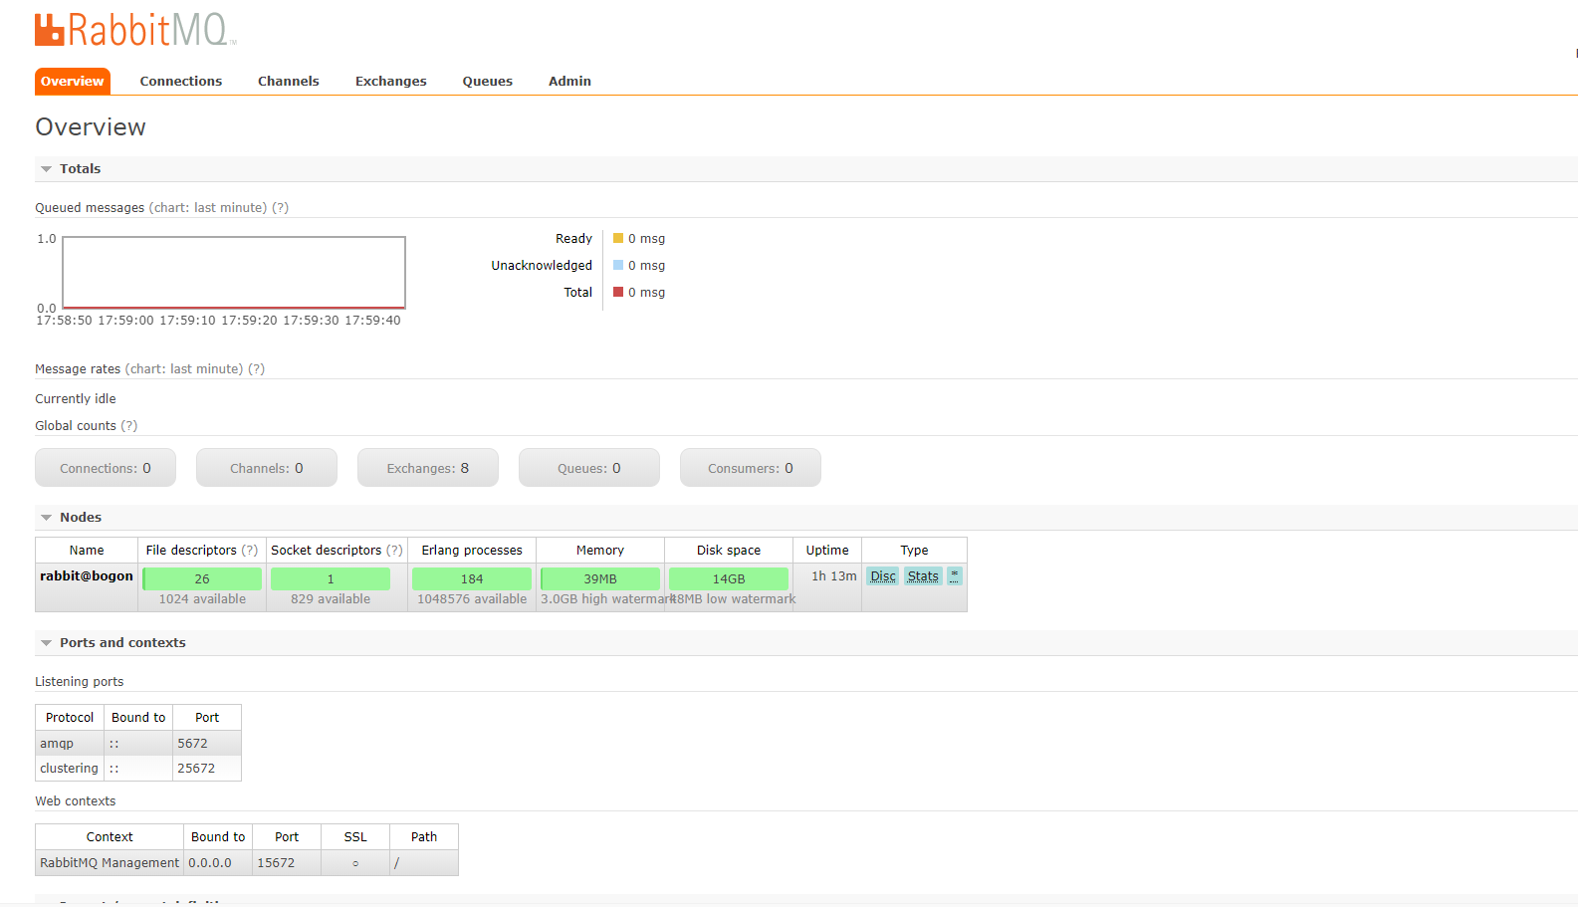
Task: Click the amqp protocol cell
Action: 70,744
